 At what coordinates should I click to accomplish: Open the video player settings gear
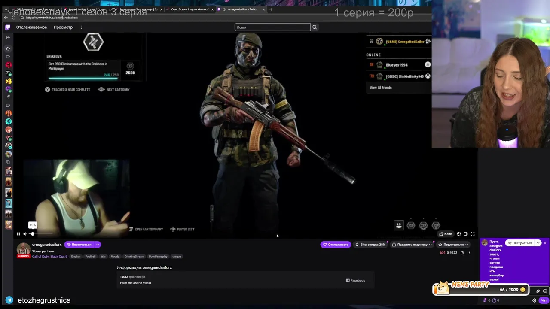459,234
